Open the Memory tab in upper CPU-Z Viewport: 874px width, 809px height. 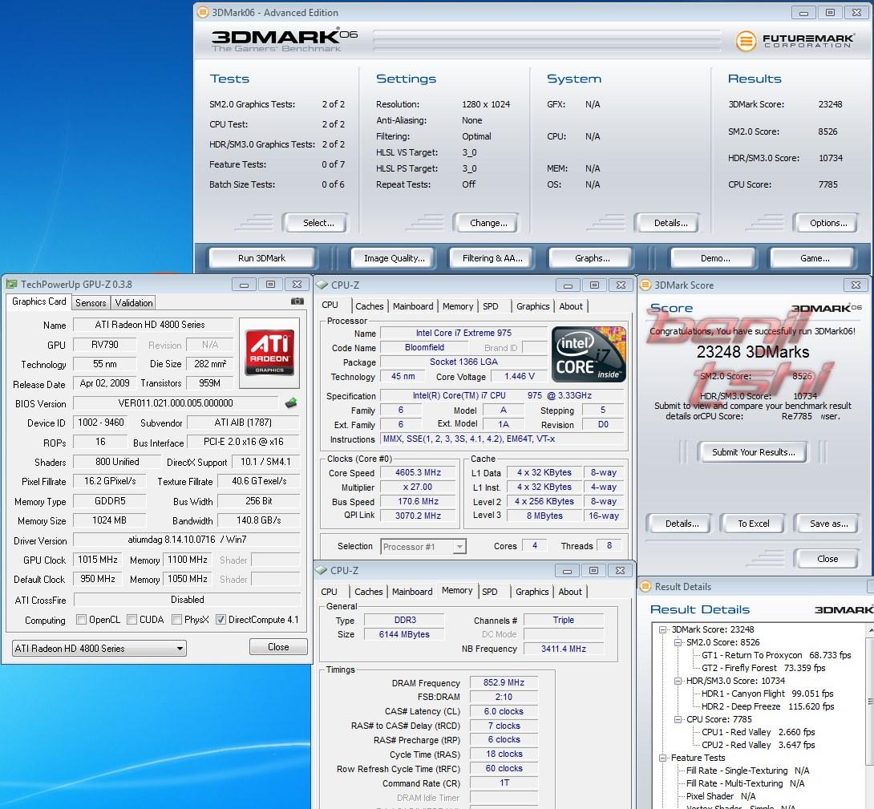[458, 306]
